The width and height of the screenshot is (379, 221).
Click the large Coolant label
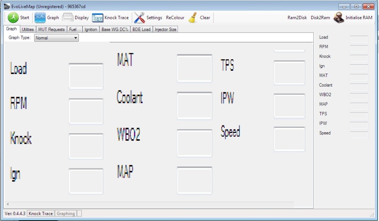[130, 97]
